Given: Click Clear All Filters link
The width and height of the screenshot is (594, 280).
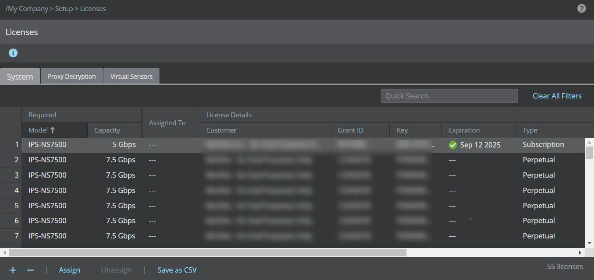Looking at the screenshot, I should click(x=557, y=96).
